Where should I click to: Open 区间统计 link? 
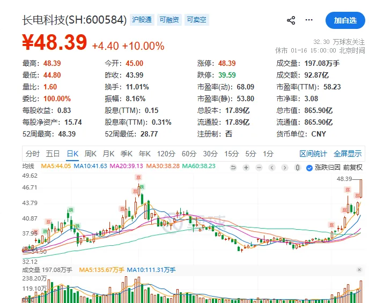point(313,154)
